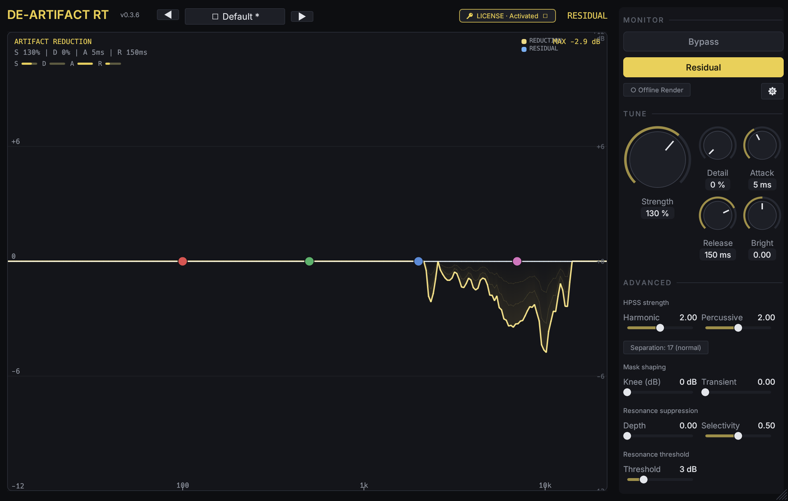Click the v0.3.6 version label
This screenshot has height=501, width=788.
[130, 15]
